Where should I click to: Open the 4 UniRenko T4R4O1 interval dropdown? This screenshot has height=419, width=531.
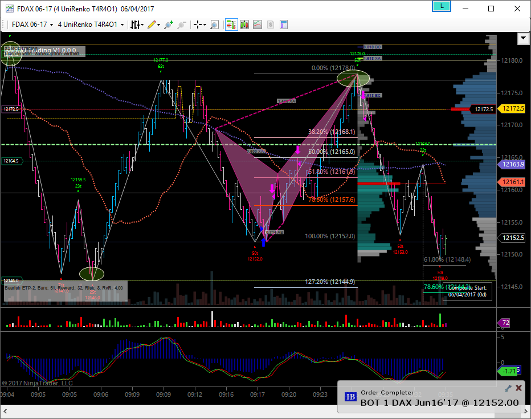point(91,25)
